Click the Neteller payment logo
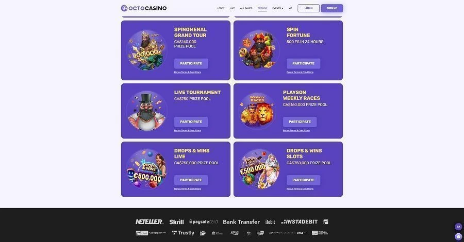Viewport: 464px width, 242px height. pyautogui.click(x=150, y=221)
